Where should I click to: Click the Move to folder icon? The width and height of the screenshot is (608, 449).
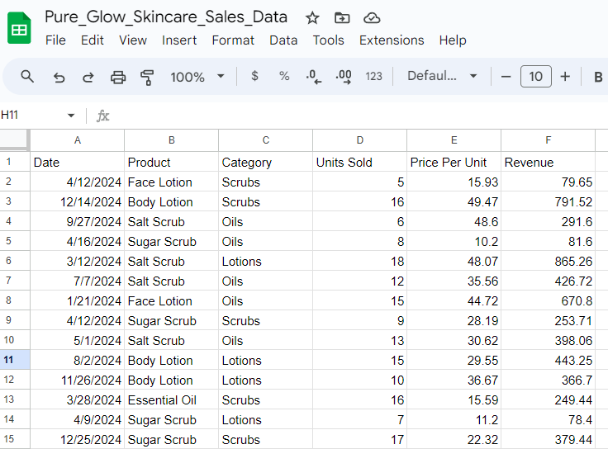[x=342, y=18]
